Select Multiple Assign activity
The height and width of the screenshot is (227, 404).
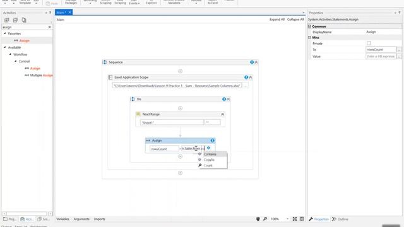[41, 76]
